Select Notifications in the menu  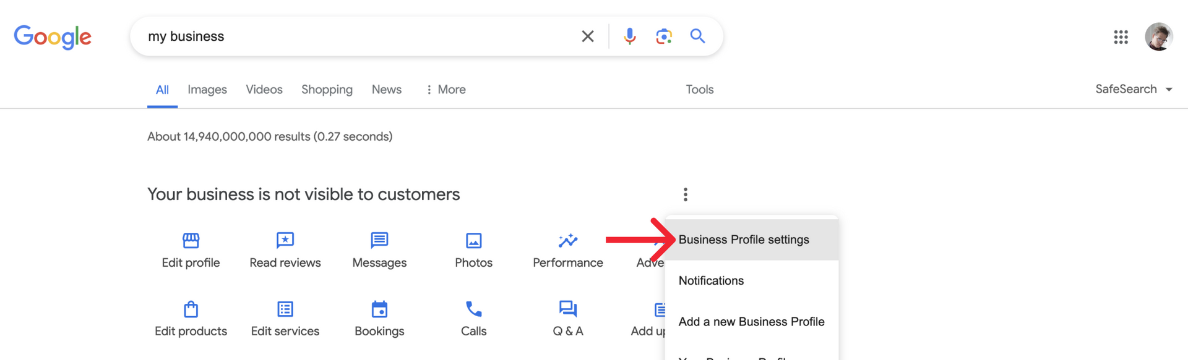click(752, 280)
